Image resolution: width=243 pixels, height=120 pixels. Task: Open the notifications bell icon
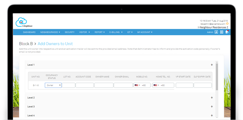pyautogui.click(x=227, y=32)
